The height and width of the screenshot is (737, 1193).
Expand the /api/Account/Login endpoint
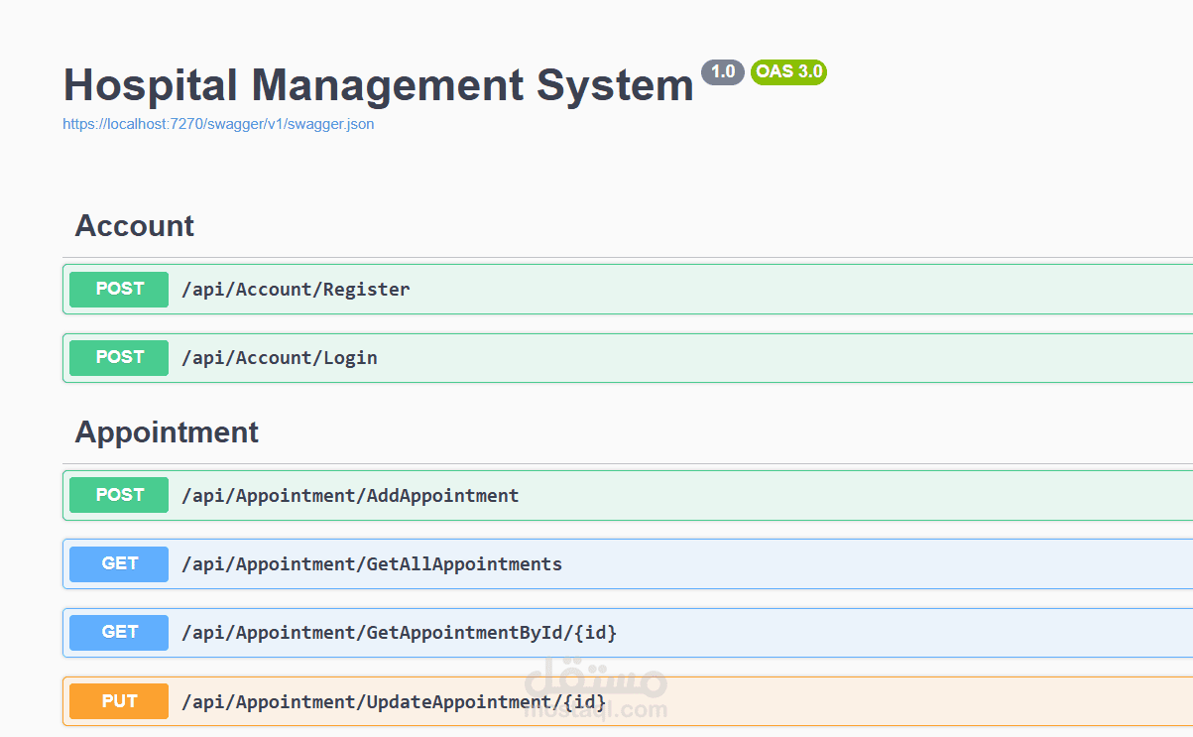pos(595,357)
